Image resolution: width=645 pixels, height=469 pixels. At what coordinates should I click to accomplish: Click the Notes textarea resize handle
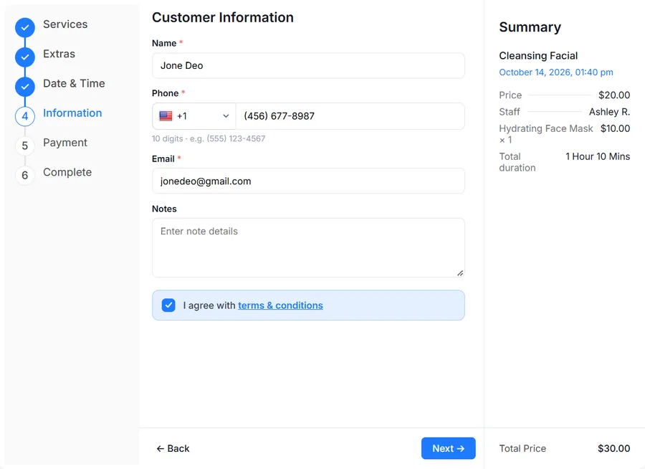click(x=460, y=273)
